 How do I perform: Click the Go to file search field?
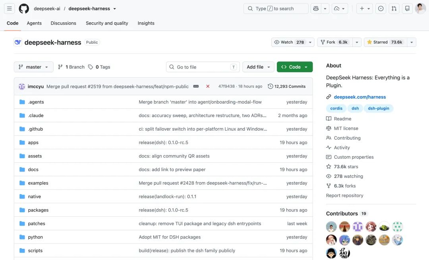tap(203, 67)
